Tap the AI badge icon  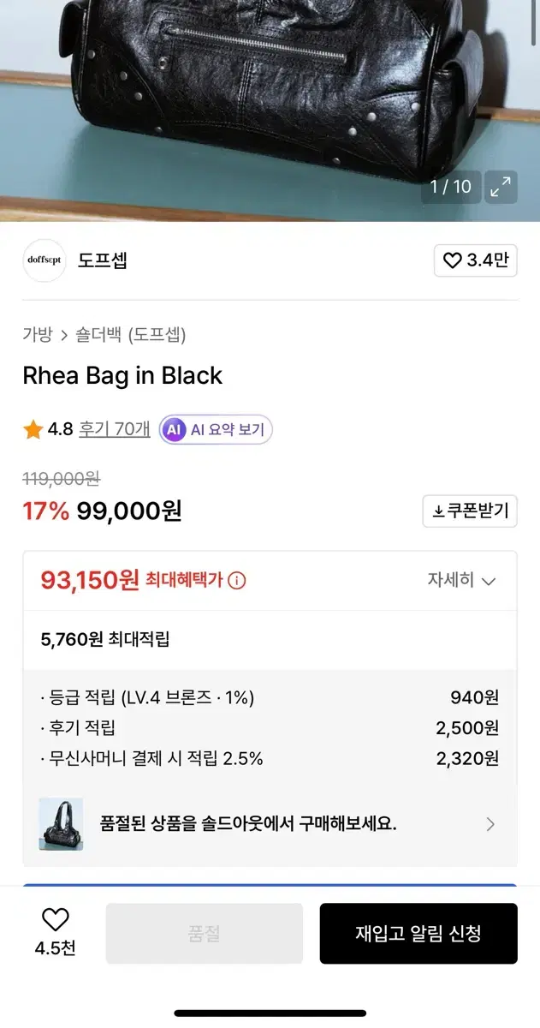pyautogui.click(x=175, y=429)
